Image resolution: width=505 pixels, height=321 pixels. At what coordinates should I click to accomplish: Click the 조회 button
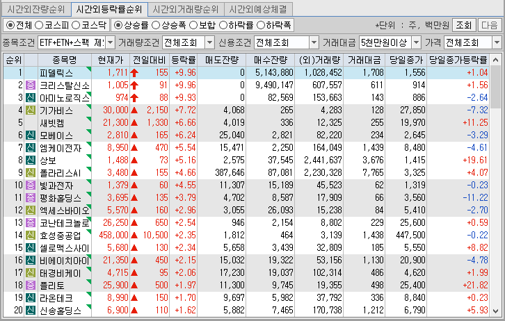point(464,25)
